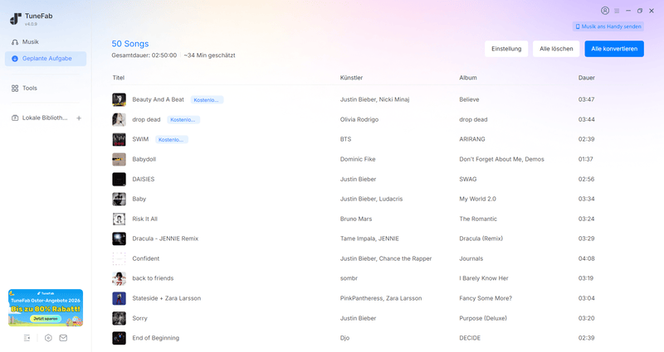Screen dimensions: 664x352
Task: Select the song title Risk It All
Action: tap(144, 219)
